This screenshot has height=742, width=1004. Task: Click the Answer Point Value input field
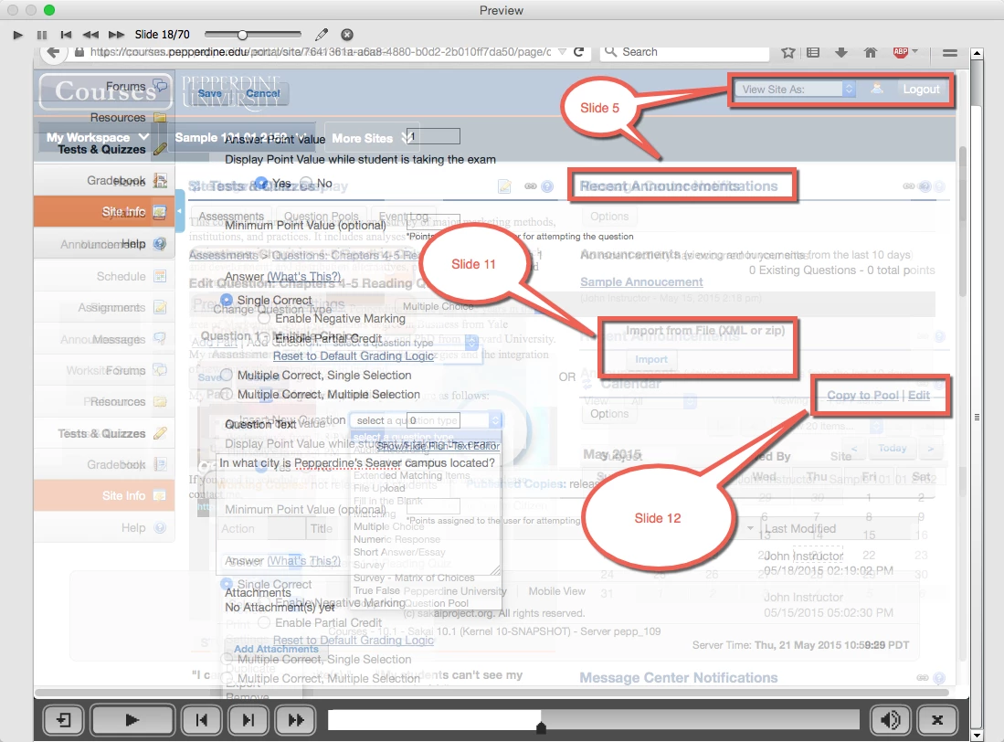click(x=434, y=136)
